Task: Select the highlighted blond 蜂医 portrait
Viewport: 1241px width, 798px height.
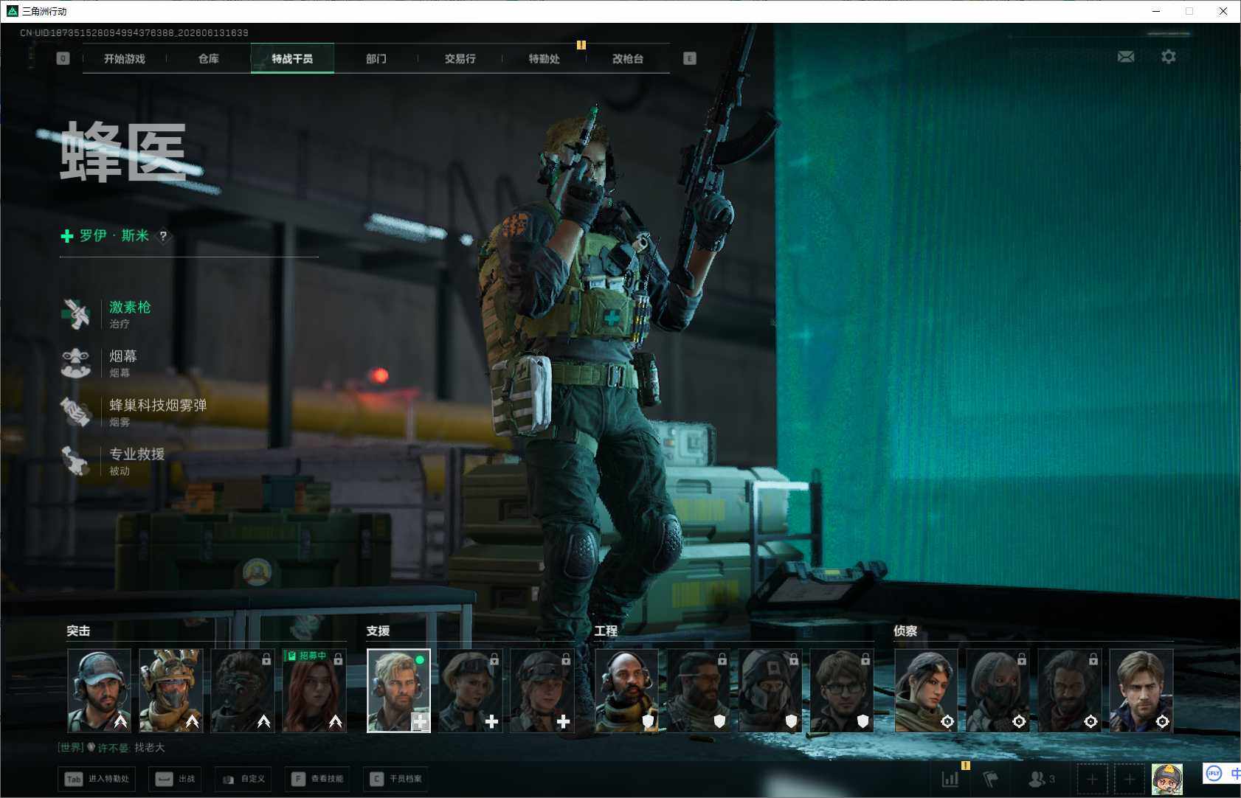Action: (x=398, y=690)
